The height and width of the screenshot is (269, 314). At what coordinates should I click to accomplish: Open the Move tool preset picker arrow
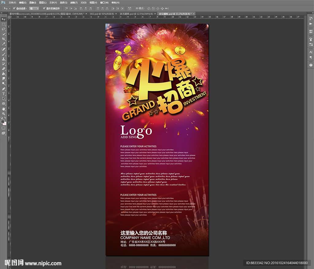pyautogui.click(x=10, y=8)
